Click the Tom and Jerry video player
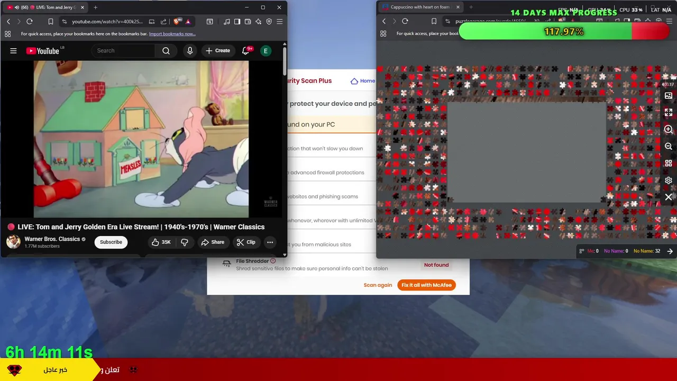This screenshot has width=677, height=381. point(141,139)
